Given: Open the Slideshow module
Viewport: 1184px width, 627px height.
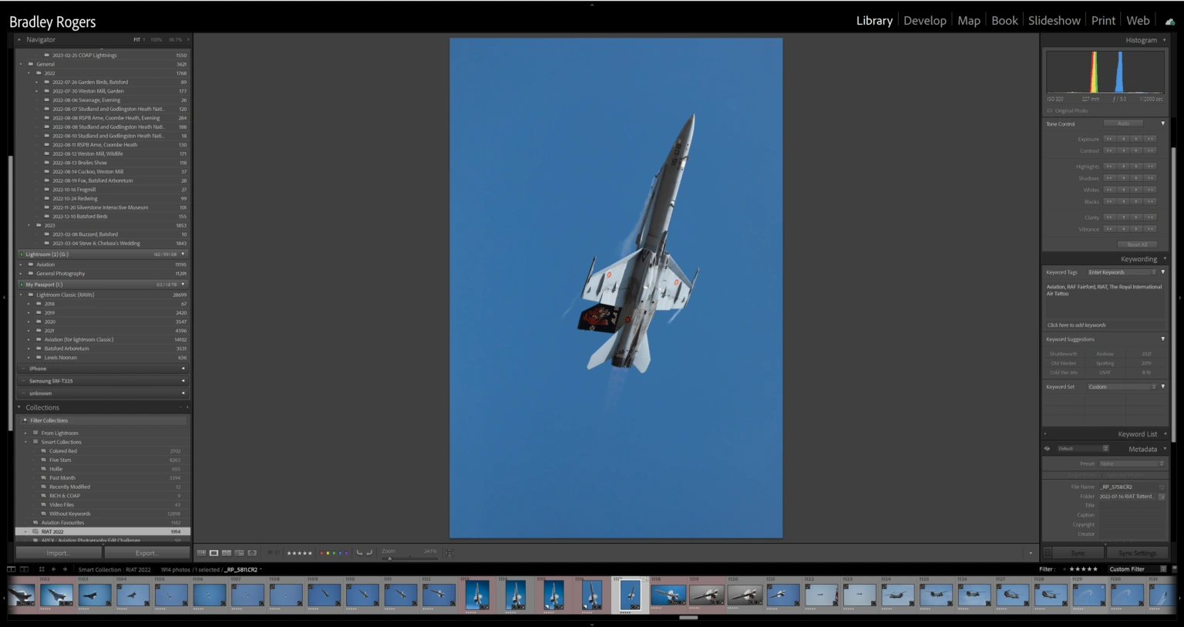Looking at the screenshot, I should (x=1054, y=21).
